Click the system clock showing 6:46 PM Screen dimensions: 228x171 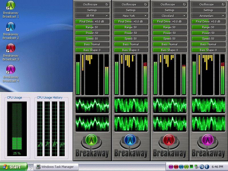point(217,167)
